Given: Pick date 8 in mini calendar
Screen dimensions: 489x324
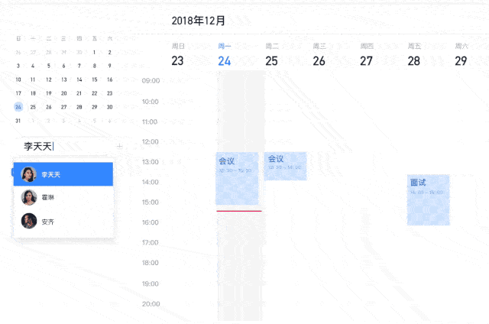Looking at the screenshot, I should coord(95,66).
